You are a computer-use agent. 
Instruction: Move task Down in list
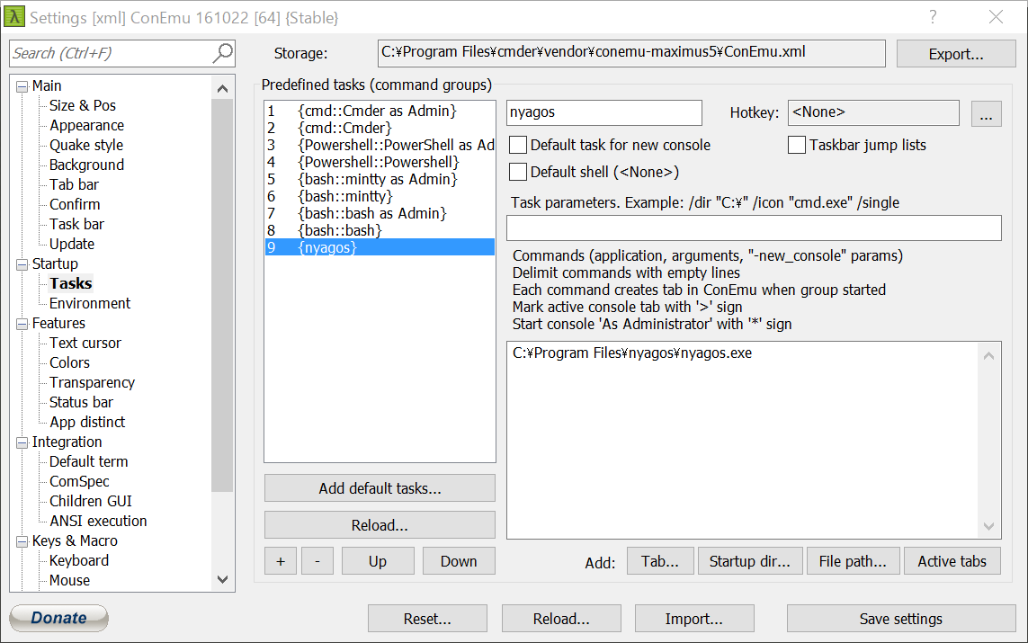click(459, 561)
